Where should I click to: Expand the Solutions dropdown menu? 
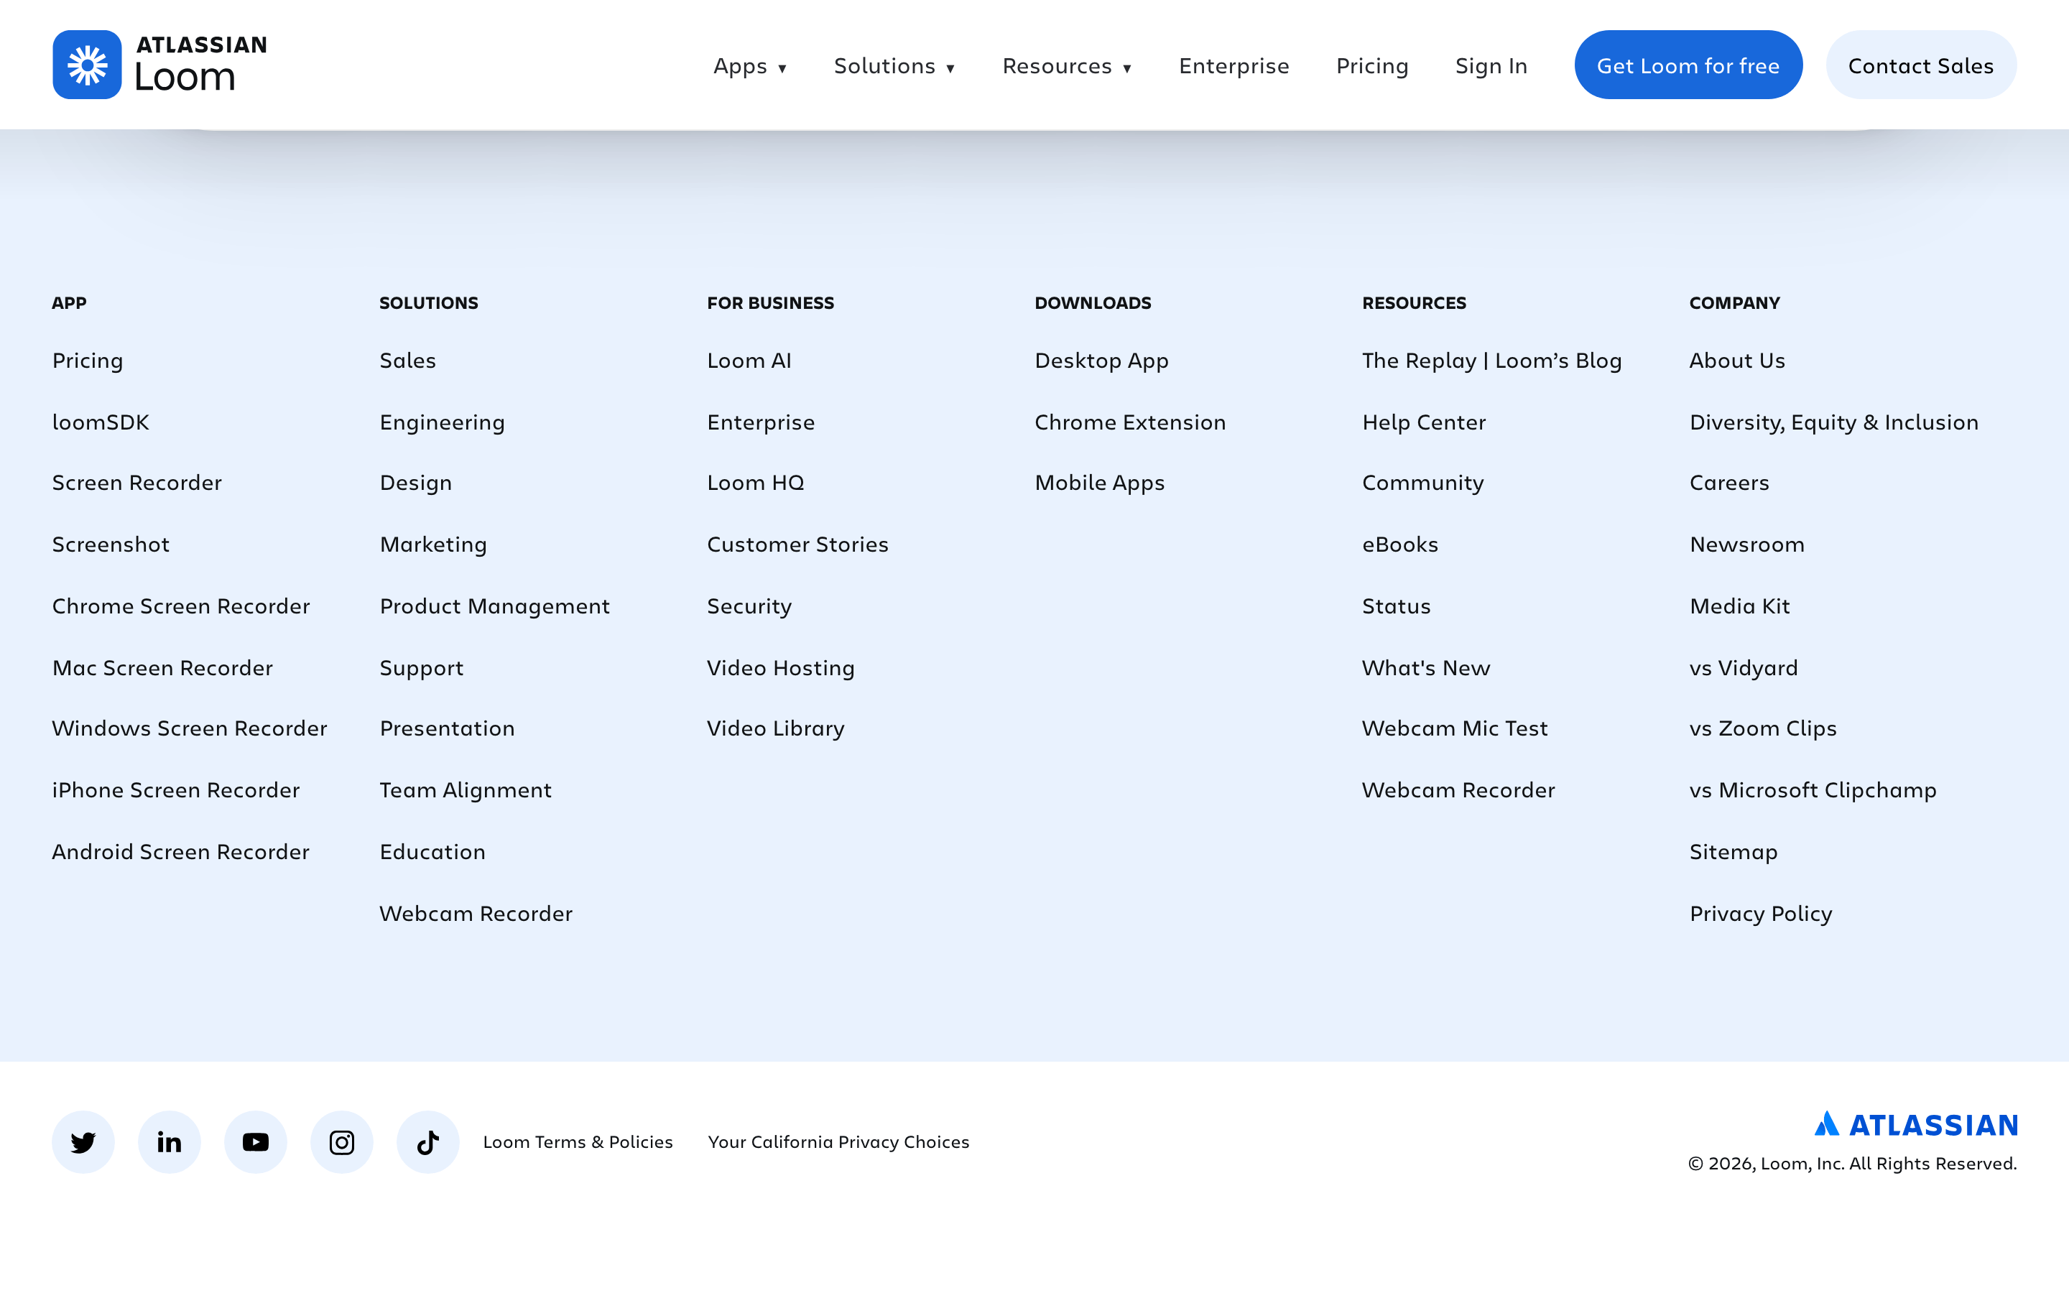coord(894,66)
